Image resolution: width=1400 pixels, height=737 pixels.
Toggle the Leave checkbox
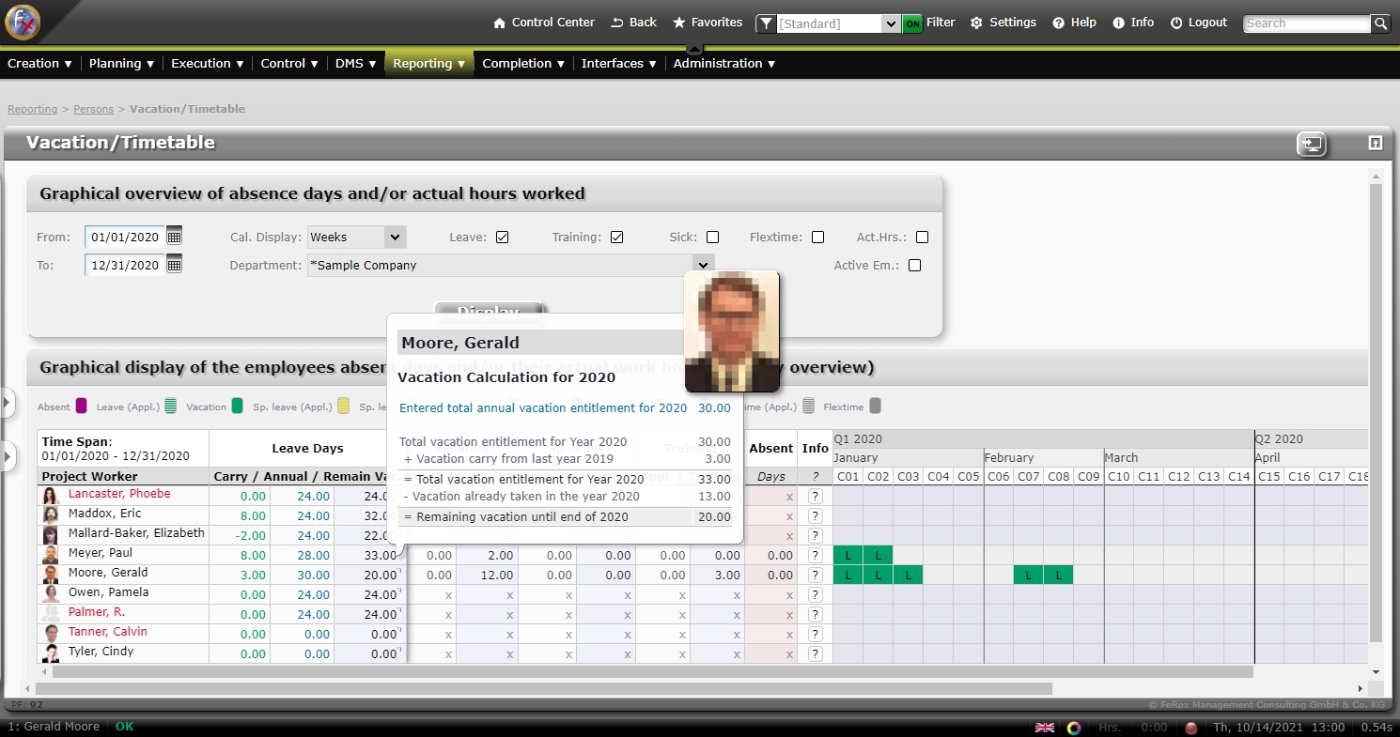point(502,238)
